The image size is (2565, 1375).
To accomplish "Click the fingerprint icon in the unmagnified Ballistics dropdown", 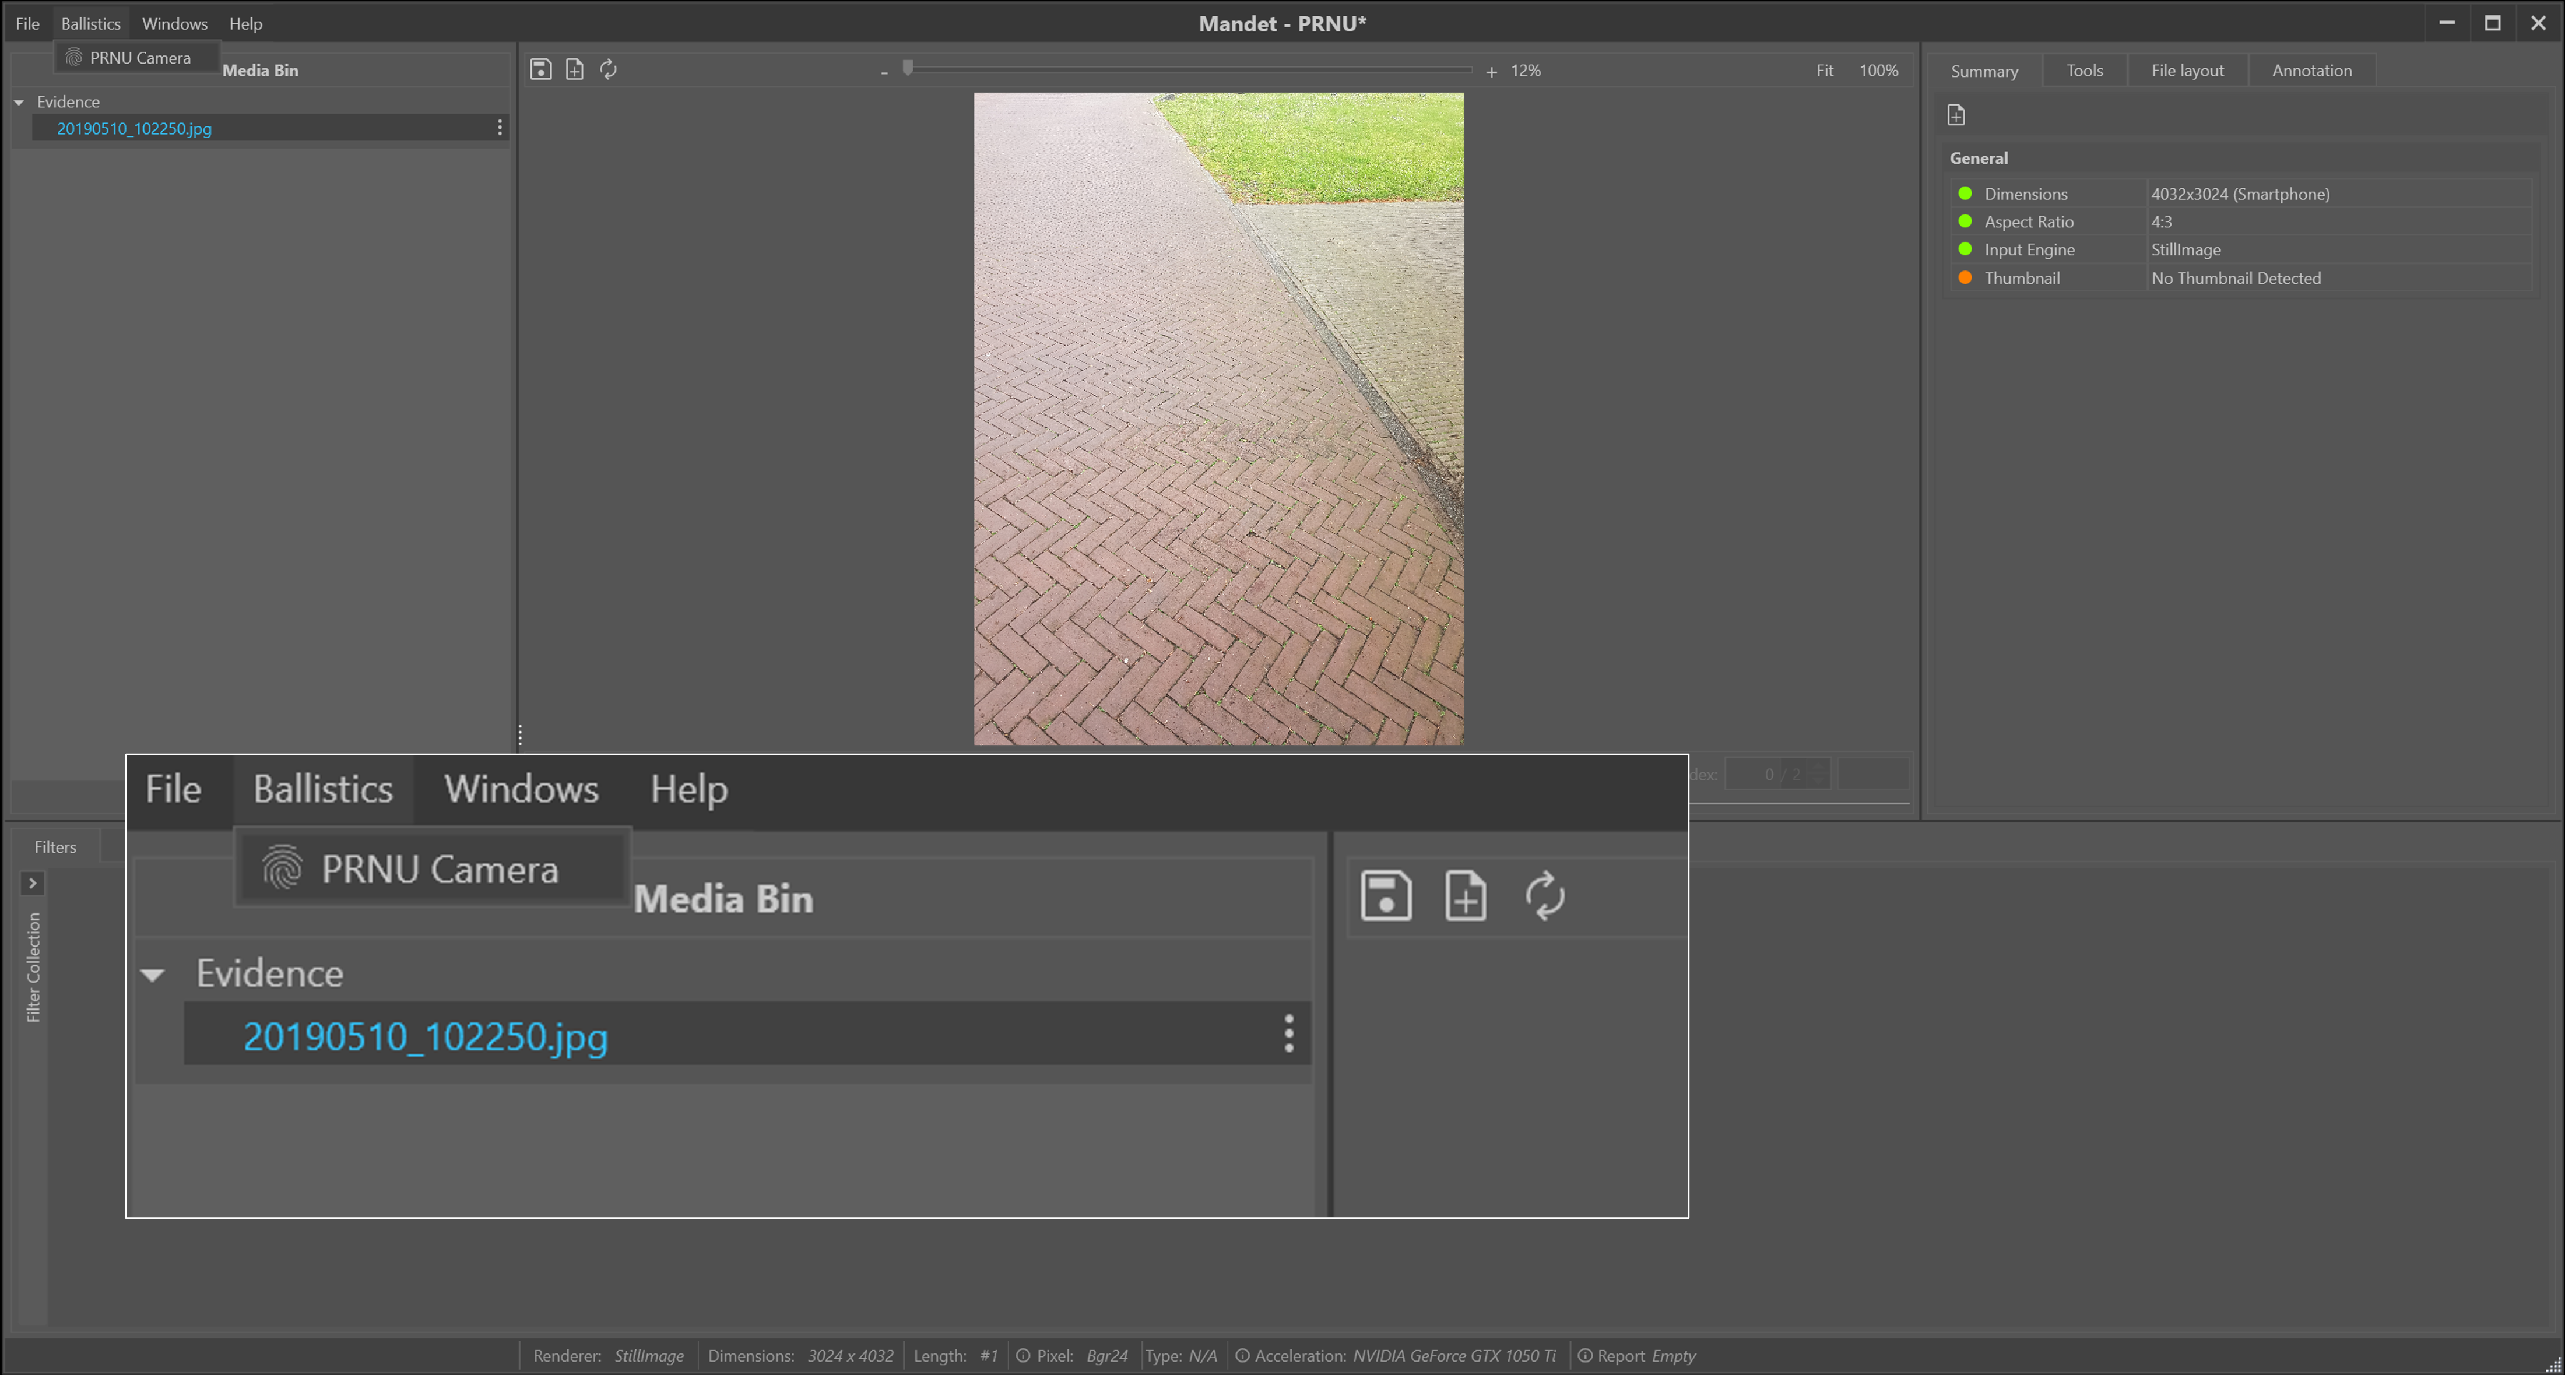I will [73, 58].
